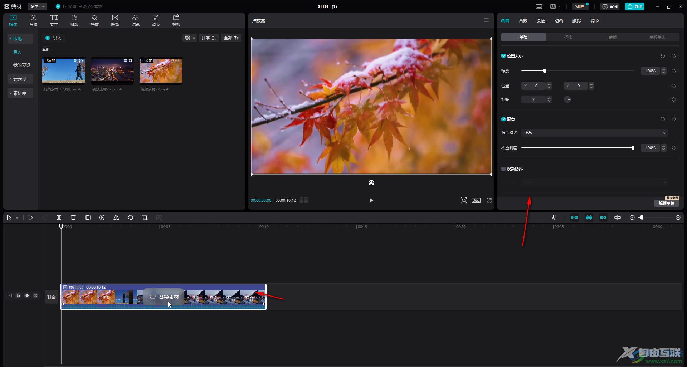Collapse the 本地 sidebar section
687x367 pixels.
[20, 39]
